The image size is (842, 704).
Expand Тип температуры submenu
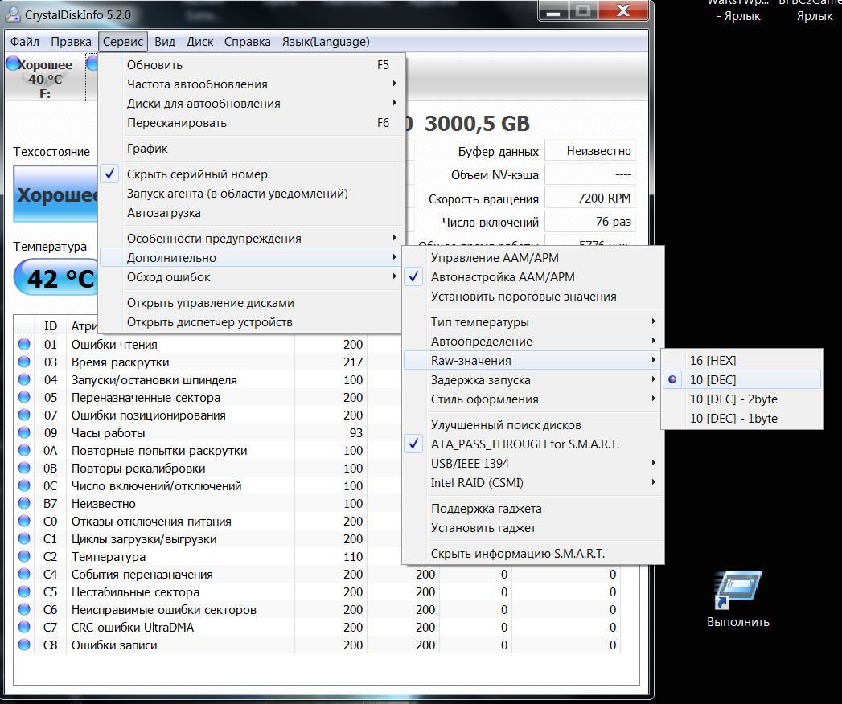click(532, 322)
